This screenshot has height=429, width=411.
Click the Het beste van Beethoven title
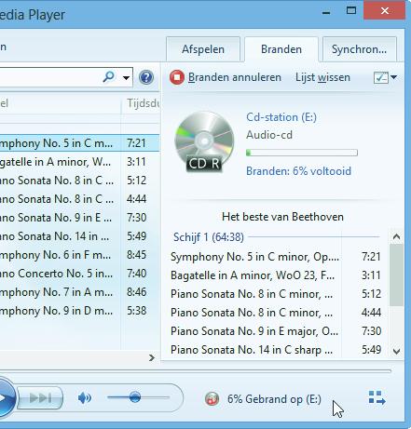click(282, 217)
